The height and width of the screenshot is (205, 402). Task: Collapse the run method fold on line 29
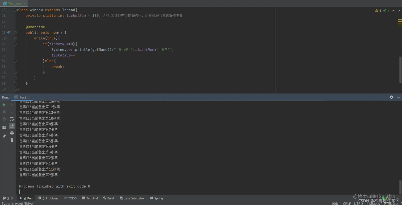click(x=15, y=33)
